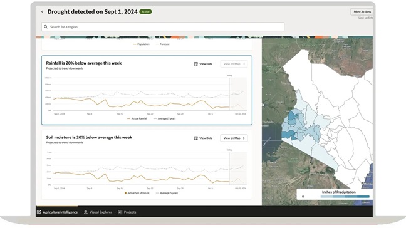The image size is (406, 228).
Task: Click the Rainfall is 20% below average heading
Action: pyautogui.click(x=83, y=63)
